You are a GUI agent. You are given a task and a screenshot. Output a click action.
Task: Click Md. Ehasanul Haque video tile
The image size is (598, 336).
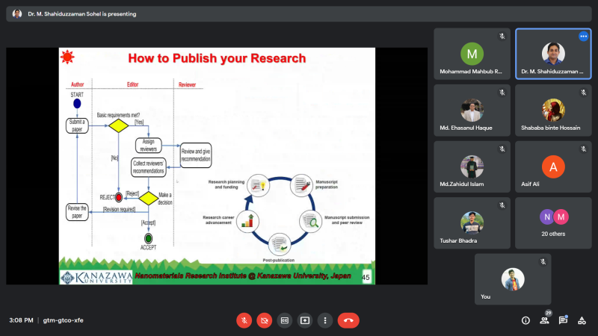tap(472, 110)
